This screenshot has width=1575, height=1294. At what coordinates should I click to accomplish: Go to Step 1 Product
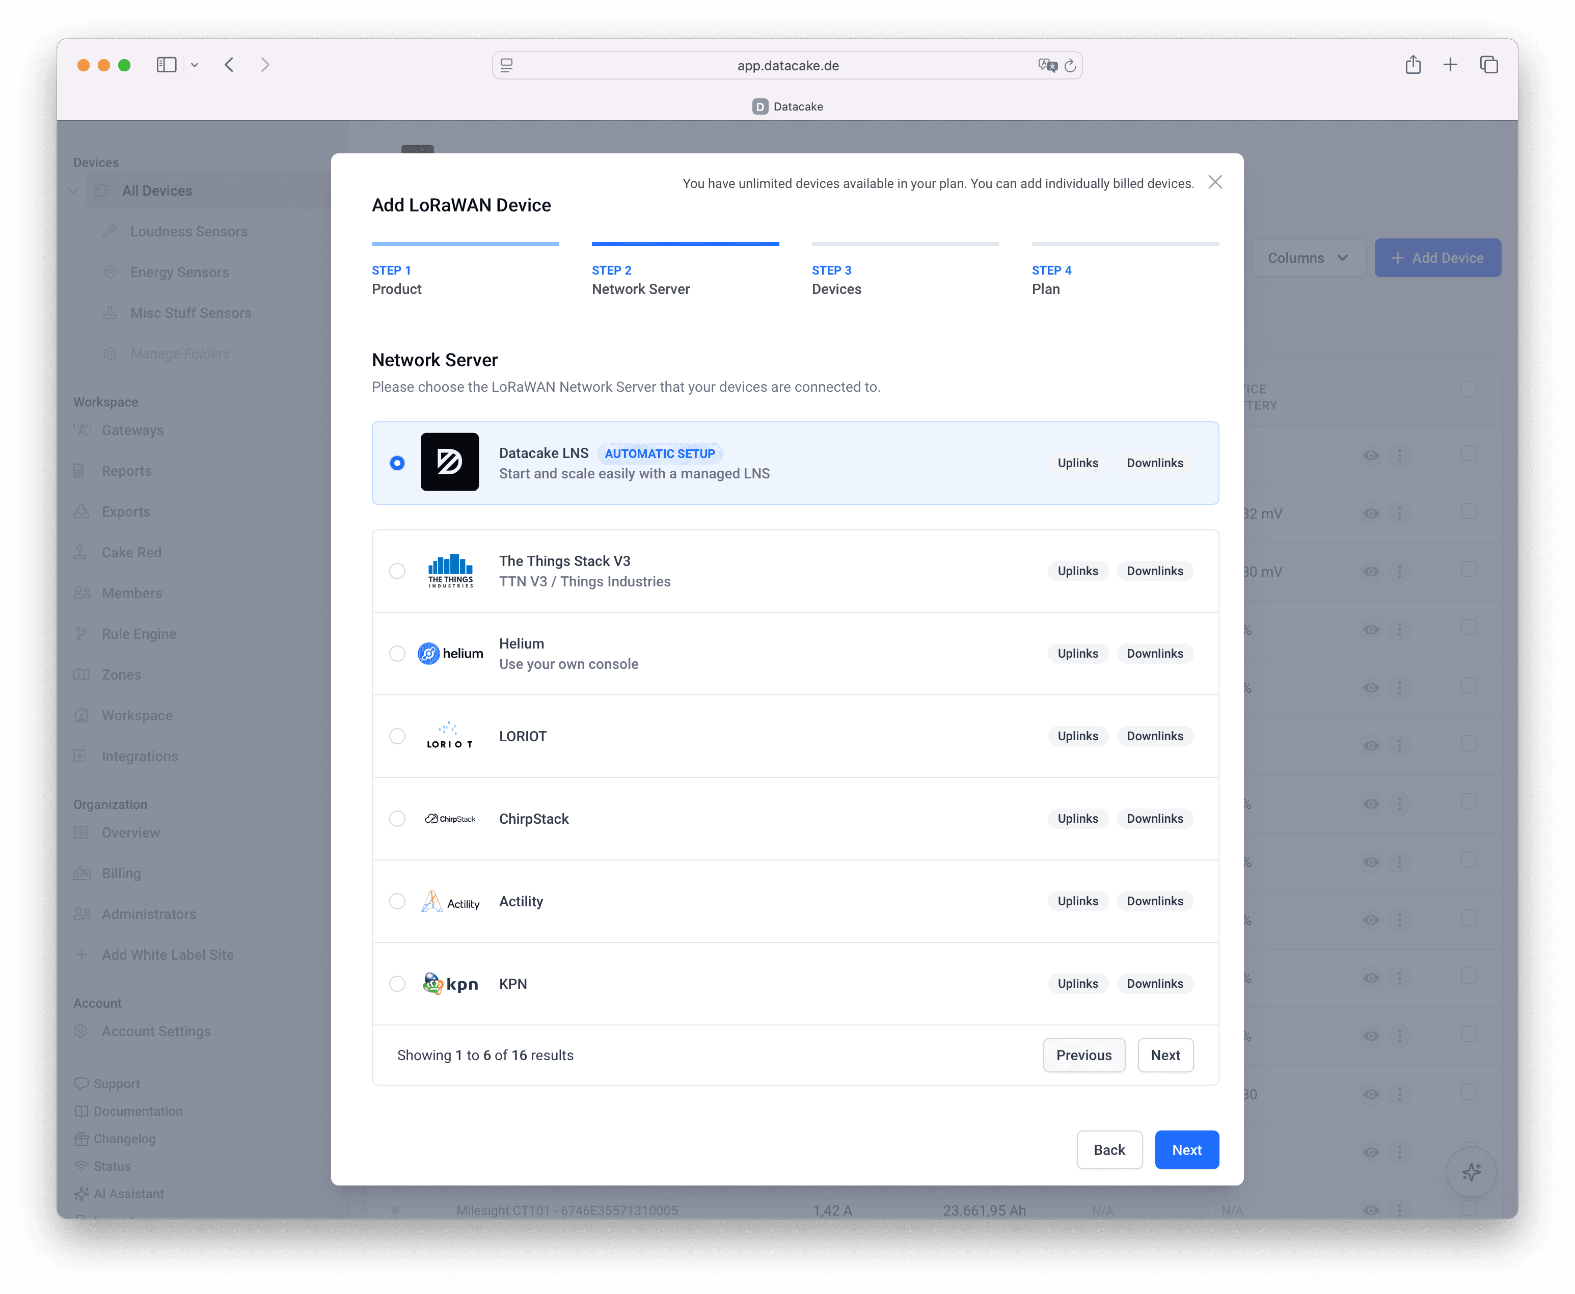(465, 271)
